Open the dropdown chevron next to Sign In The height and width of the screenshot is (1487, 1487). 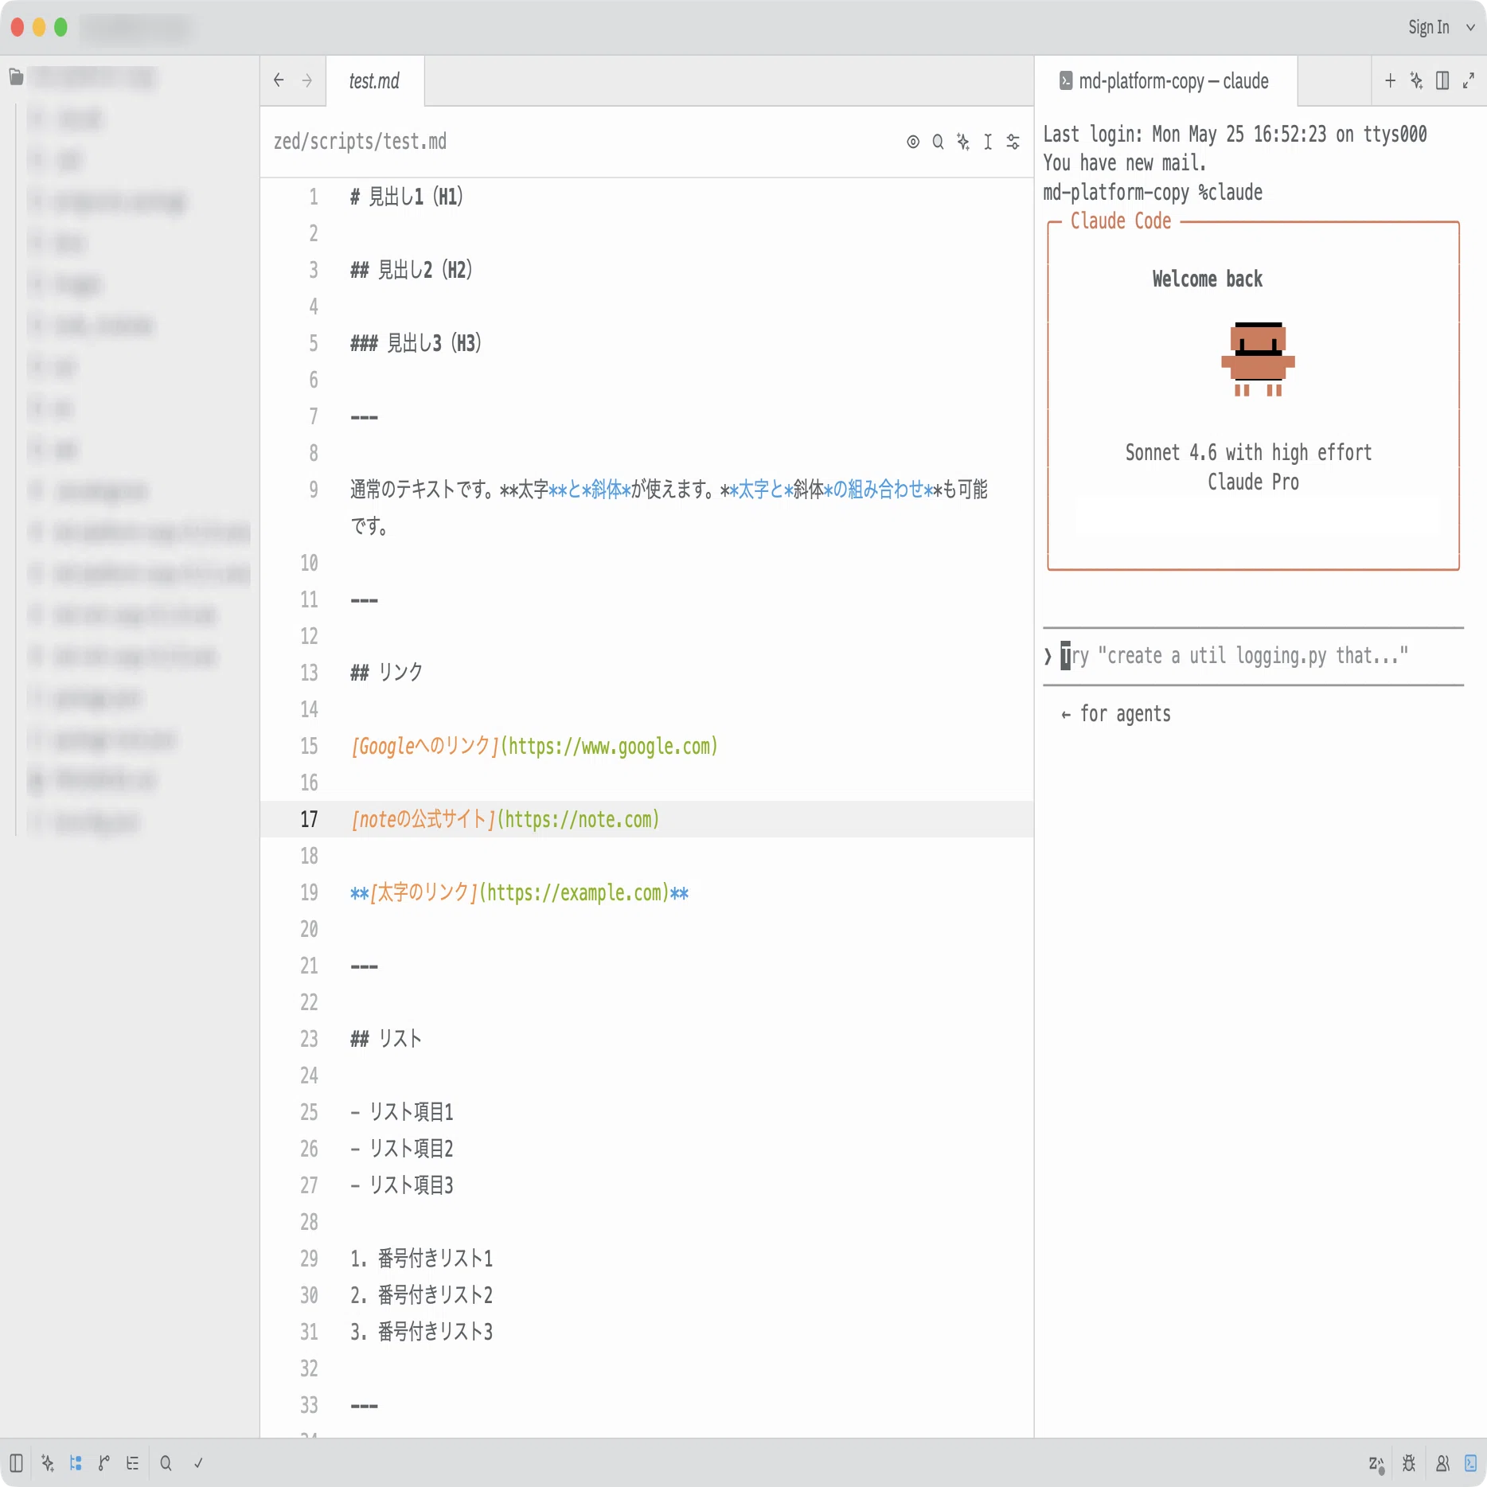[1470, 27]
